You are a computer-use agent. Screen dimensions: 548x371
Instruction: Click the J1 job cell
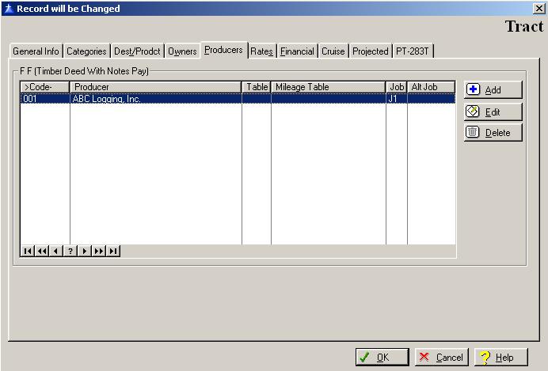coord(396,99)
